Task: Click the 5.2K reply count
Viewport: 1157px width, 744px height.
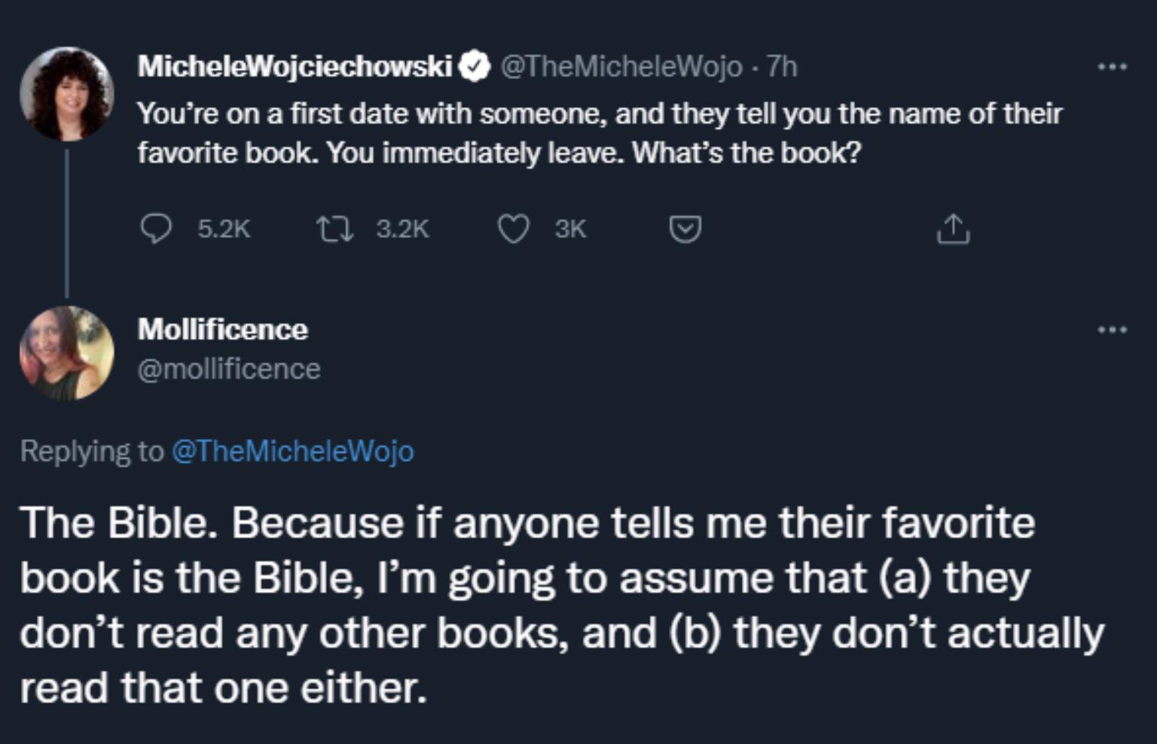Action: 224,228
